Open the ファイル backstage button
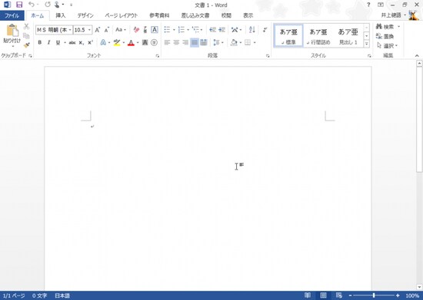 coord(12,15)
